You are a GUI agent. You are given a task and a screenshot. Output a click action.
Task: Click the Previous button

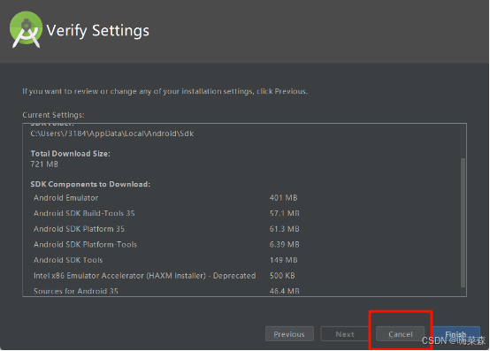point(289,334)
